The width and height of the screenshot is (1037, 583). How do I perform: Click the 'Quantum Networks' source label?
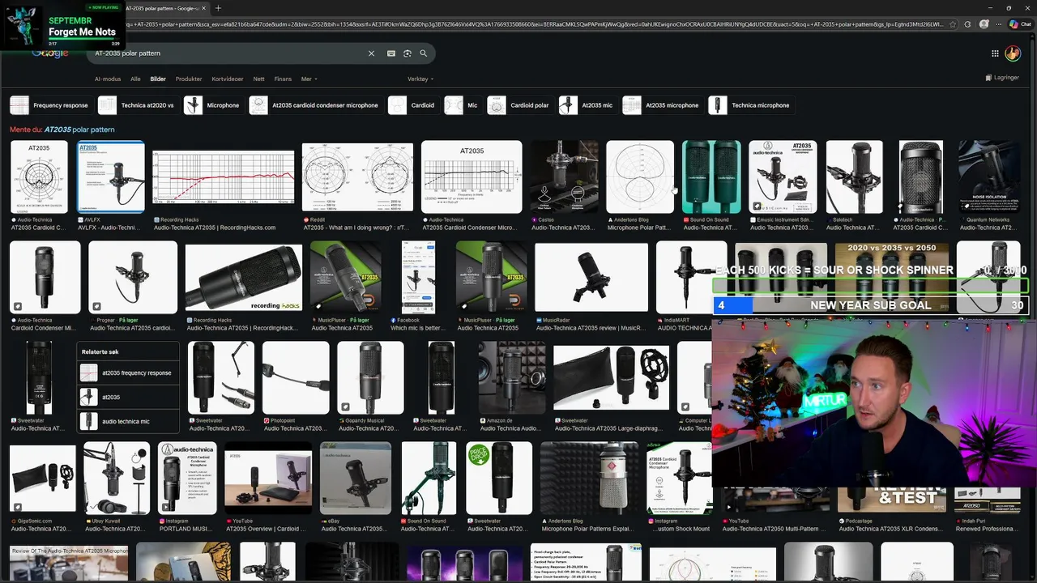[988, 219]
